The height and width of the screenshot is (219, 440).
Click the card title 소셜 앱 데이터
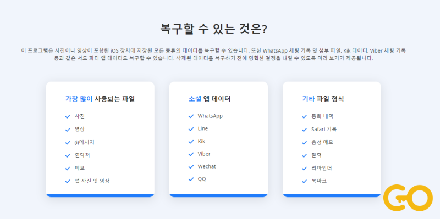pos(210,99)
